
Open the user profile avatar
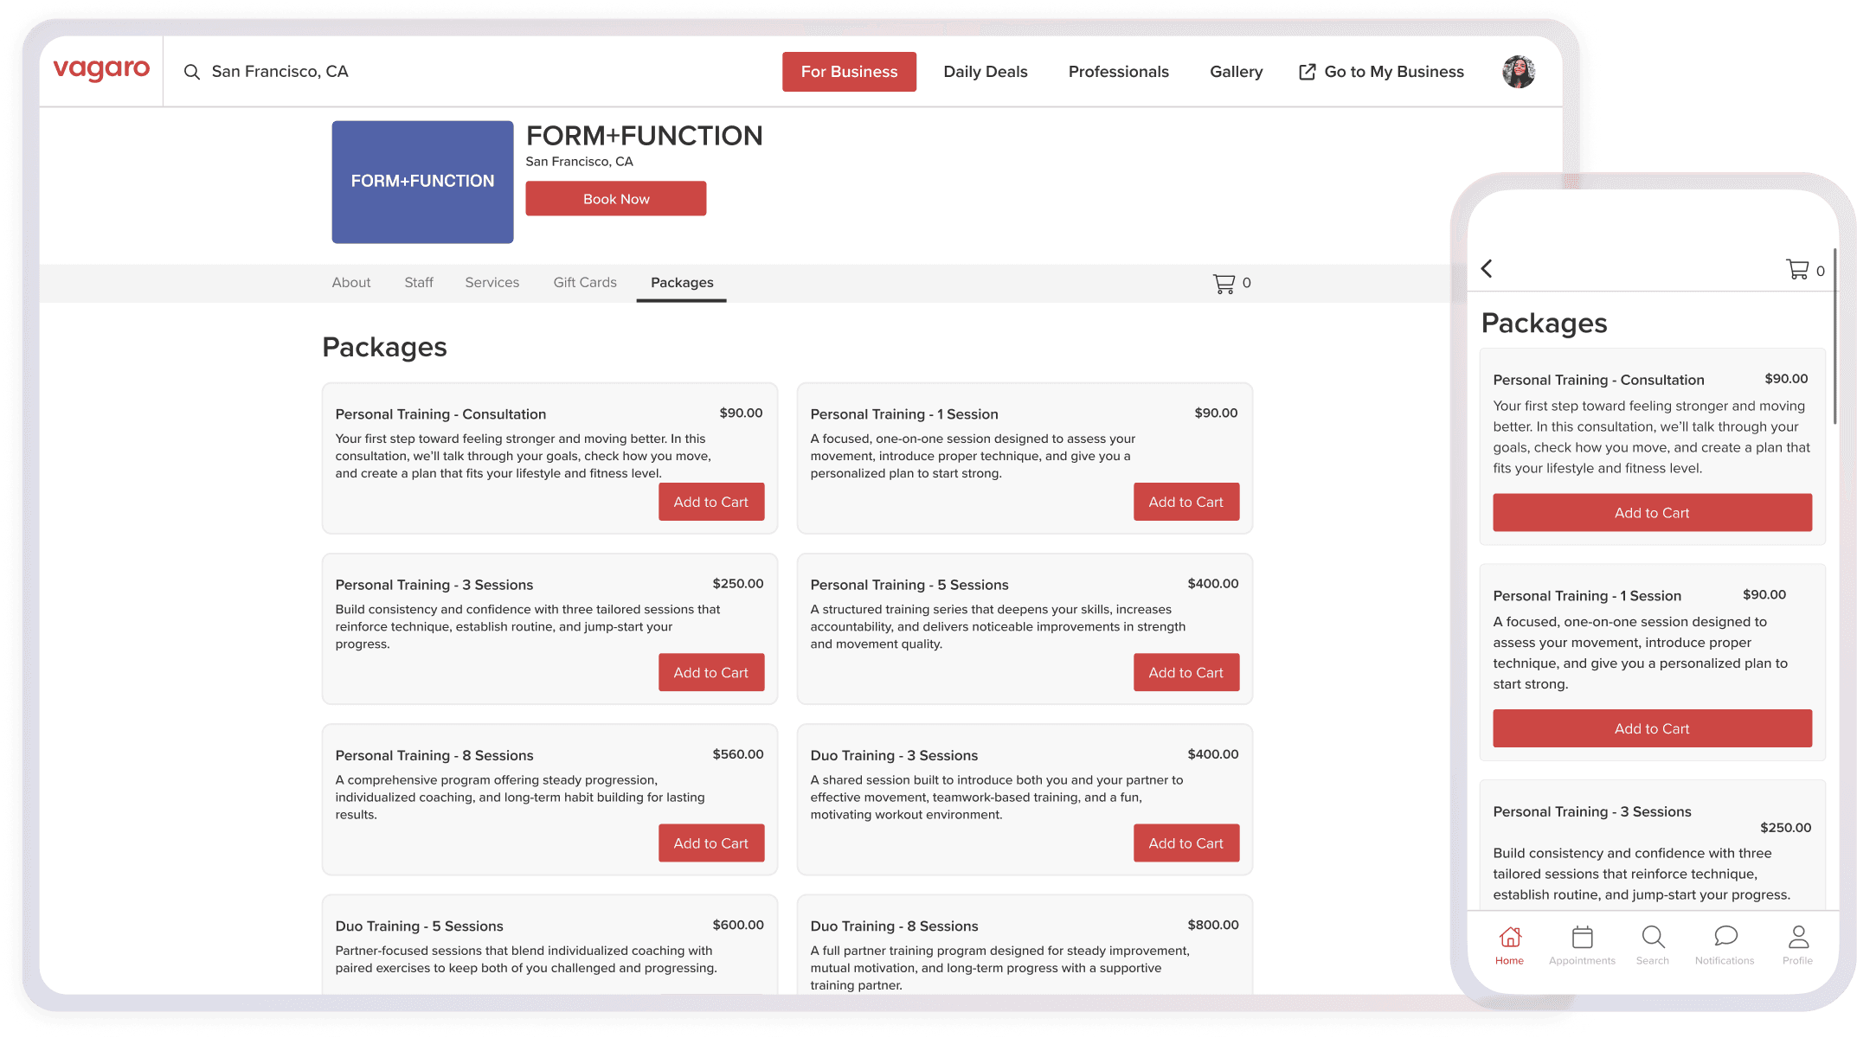[1518, 72]
